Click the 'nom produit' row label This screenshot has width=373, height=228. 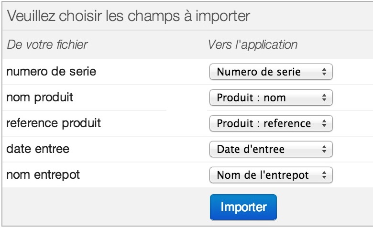tap(40, 98)
